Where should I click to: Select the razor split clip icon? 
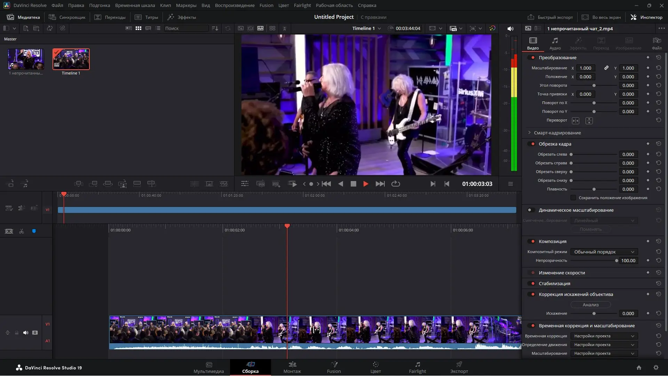[22, 232]
